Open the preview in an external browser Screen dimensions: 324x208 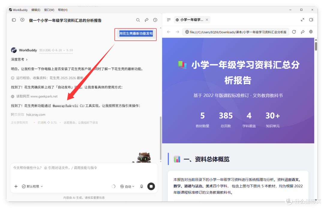[x=311, y=32]
